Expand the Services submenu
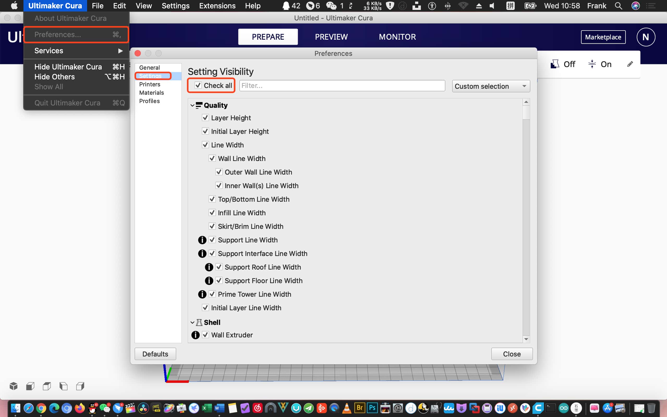Screen dimensions: 667x417 point(76,51)
